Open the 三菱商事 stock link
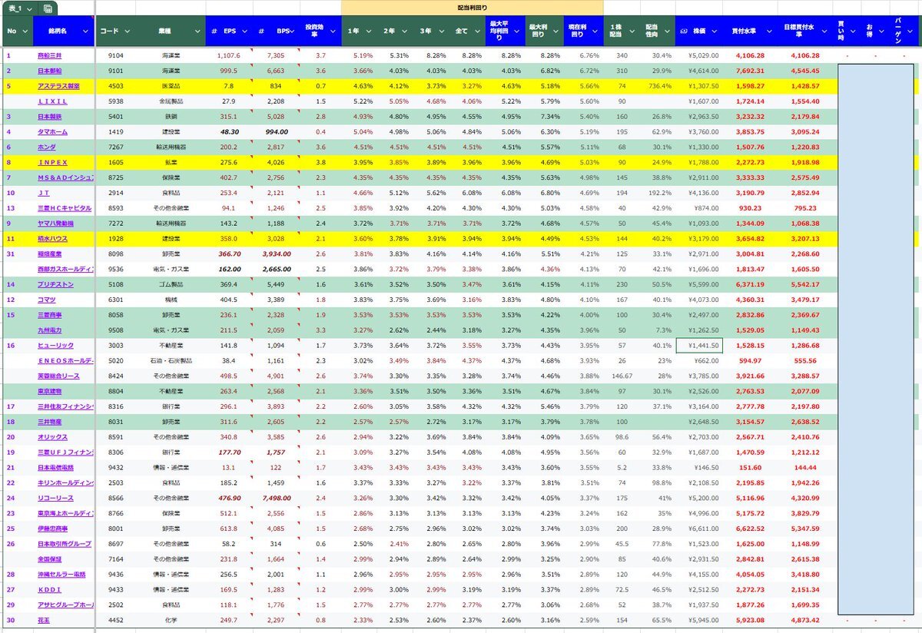The image size is (922, 633). click(x=50, y=314)
